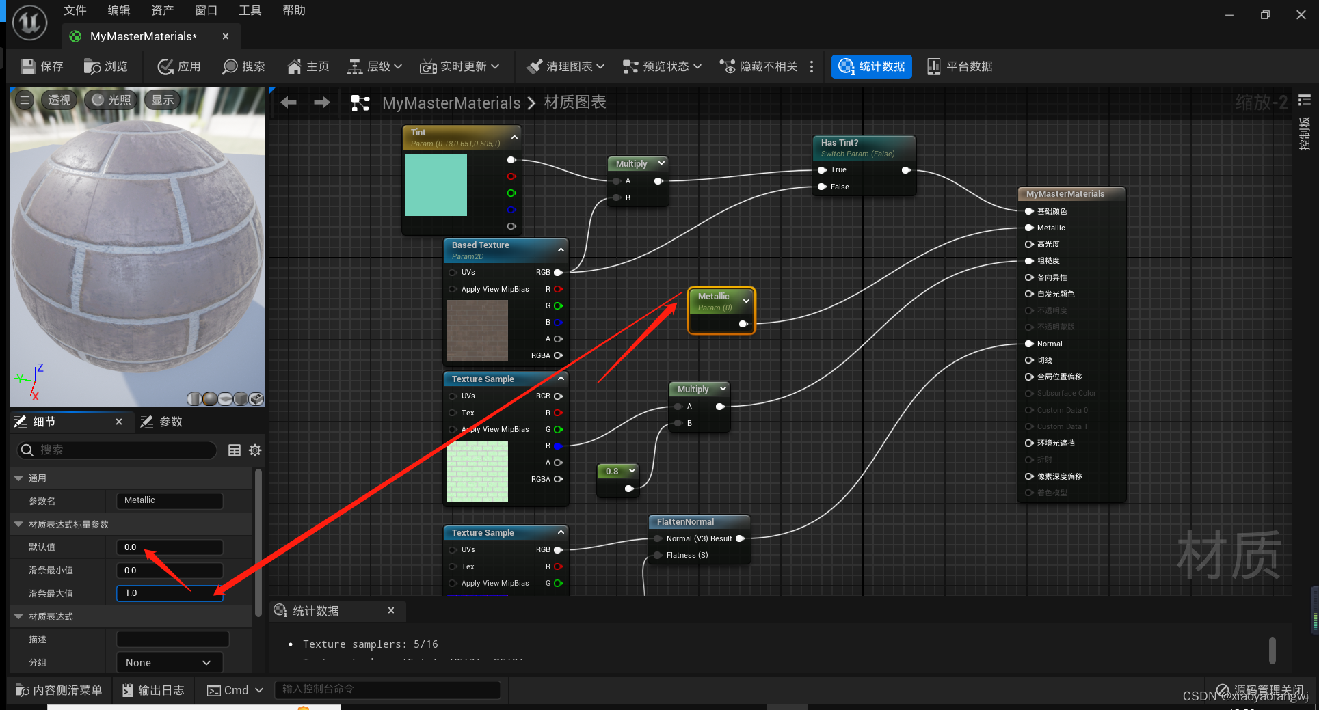Click Based Texture brick thumbnail

477,331
